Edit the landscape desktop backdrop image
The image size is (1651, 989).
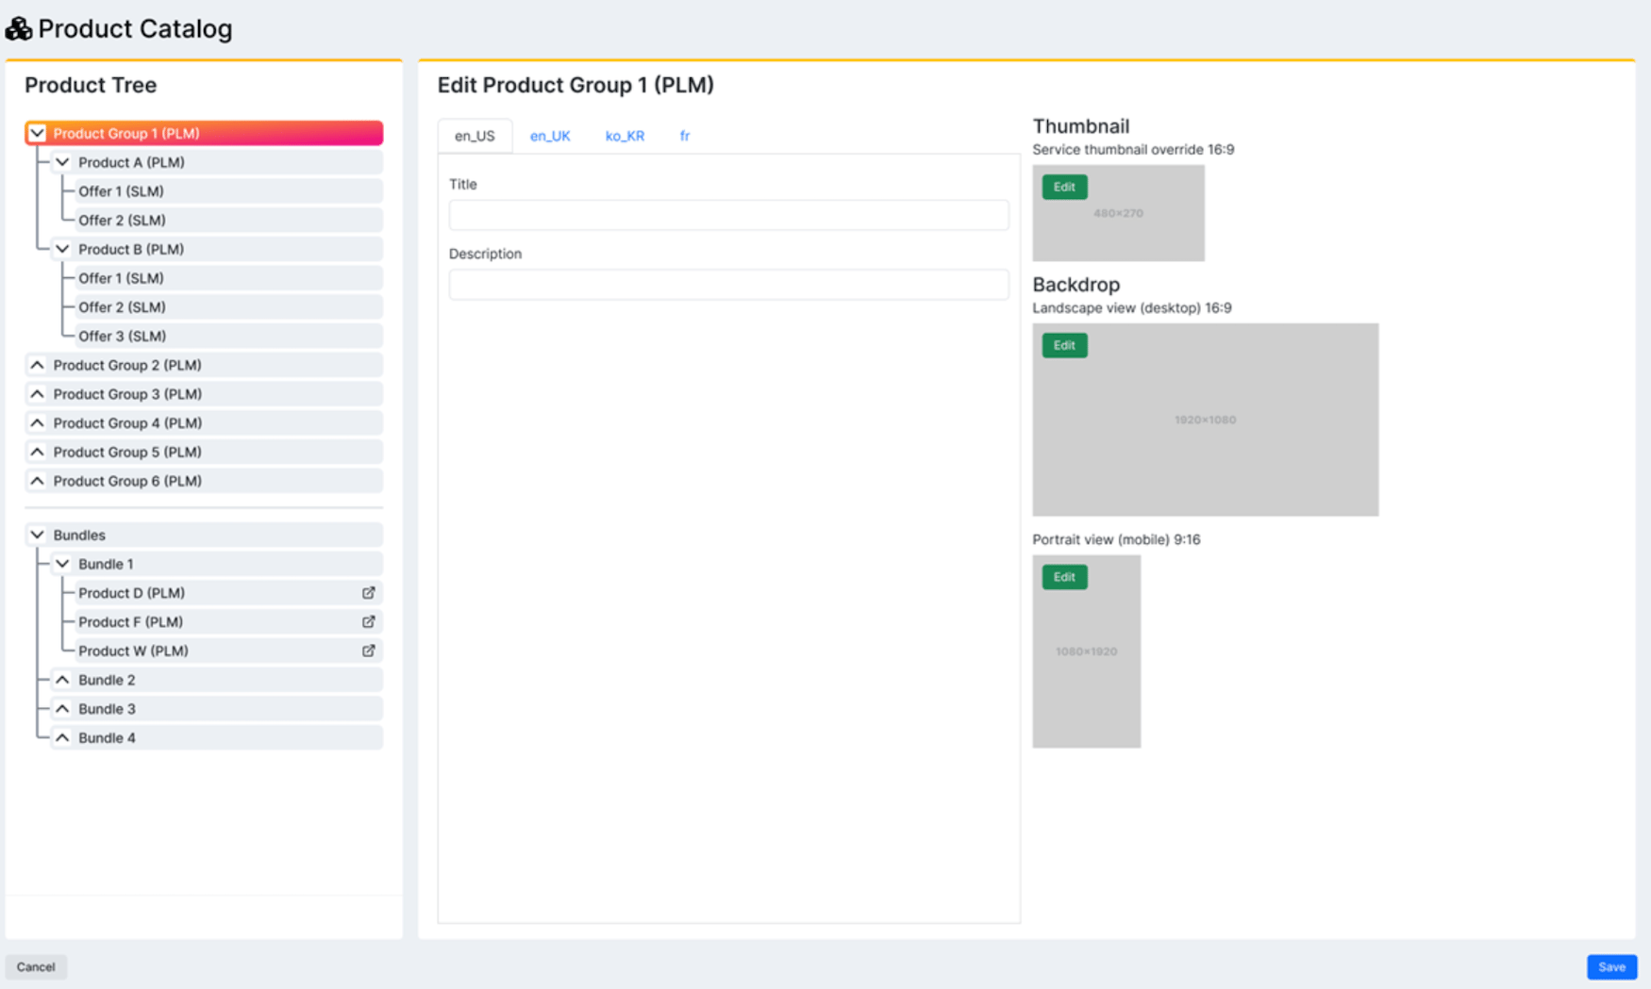(1064, 345)
